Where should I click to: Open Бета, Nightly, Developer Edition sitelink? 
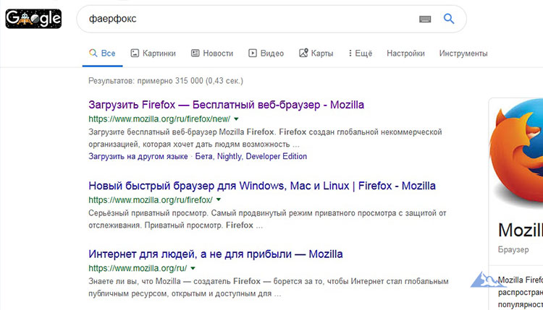pyautogui.click(x=251, y=156)
